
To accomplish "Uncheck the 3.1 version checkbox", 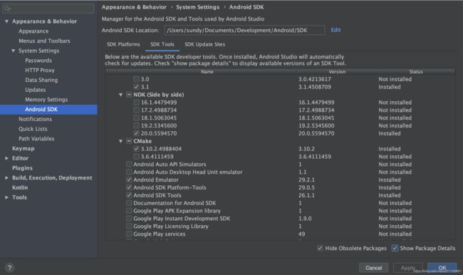I will pos(136,87).
